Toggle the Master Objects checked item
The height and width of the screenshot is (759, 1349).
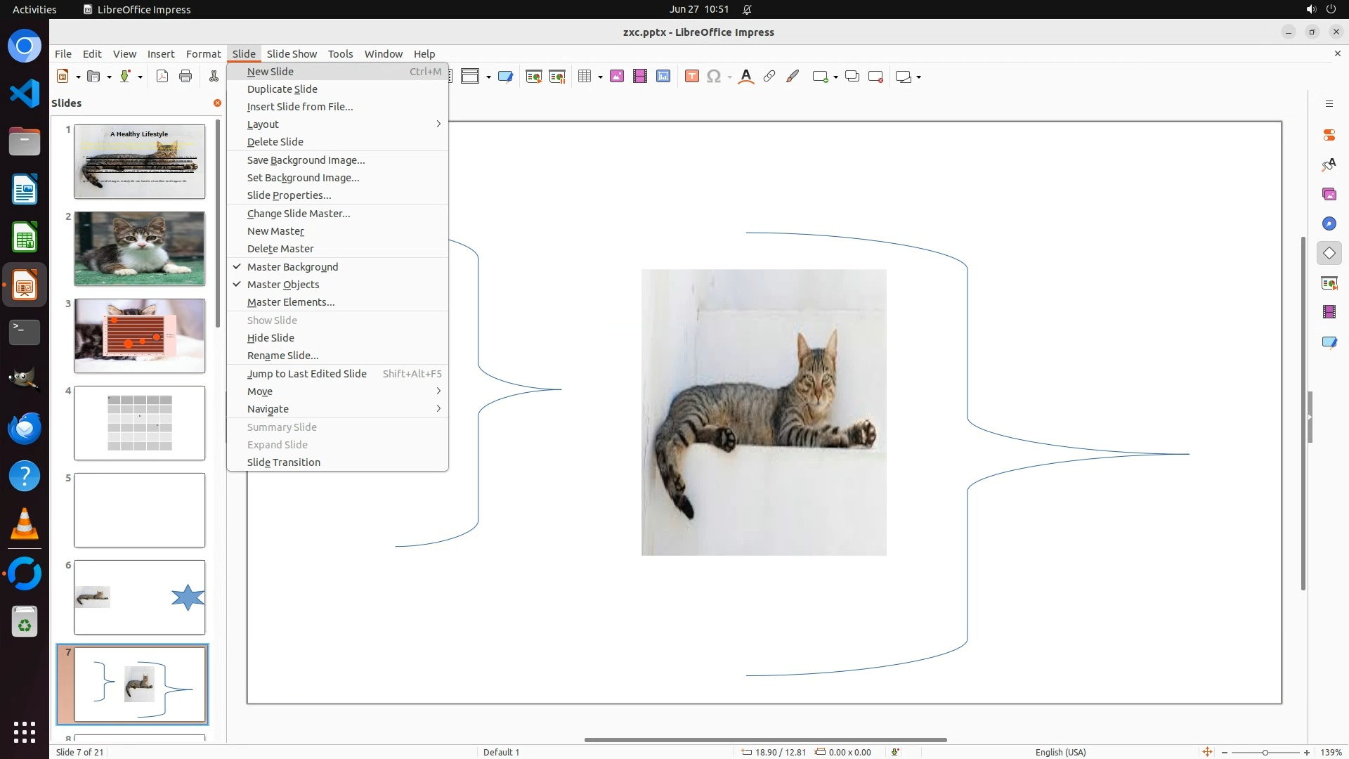pos(283,285)
